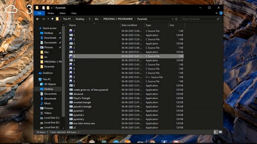Viewport: 257px width, 144px height.
Task: Select the pyramid r application
Action: [126, 111]
